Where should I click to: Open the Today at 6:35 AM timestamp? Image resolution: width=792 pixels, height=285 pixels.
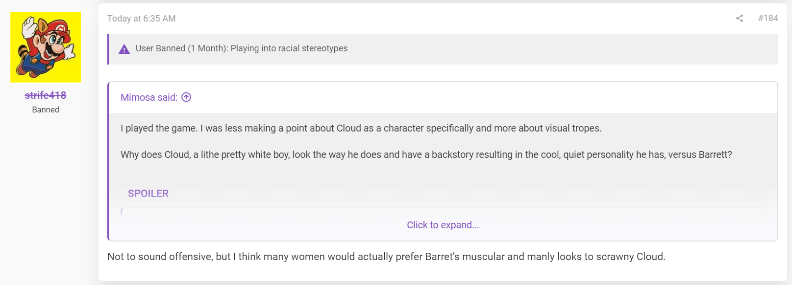coord(142,19)
